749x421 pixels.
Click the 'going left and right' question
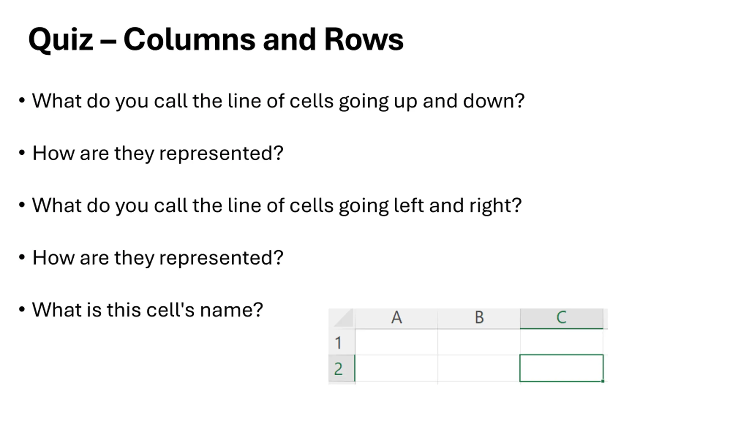(x=277, y=206)
